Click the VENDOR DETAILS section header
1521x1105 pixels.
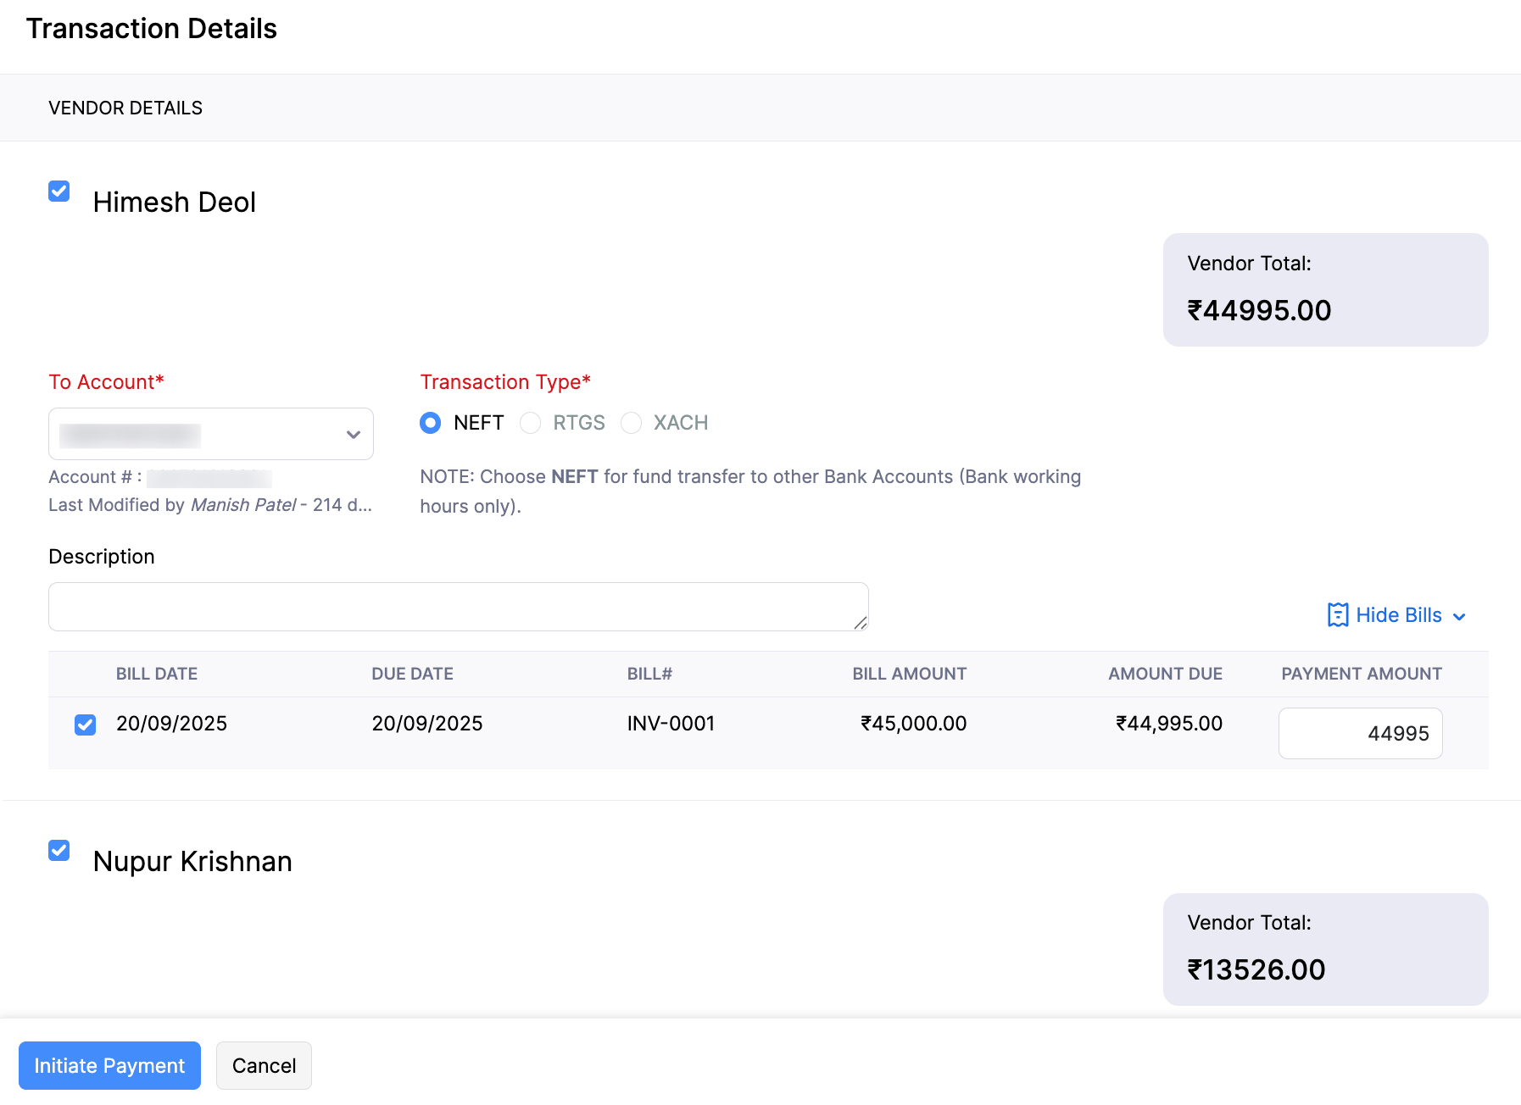[125, 108]
